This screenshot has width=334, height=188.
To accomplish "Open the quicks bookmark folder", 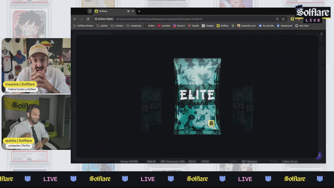I will [102, 26].
